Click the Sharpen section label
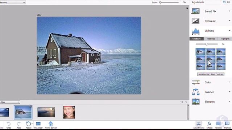Screen dimensions: 232x130 [x=210, y=102]
